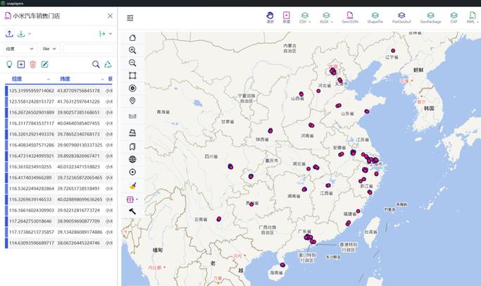Expand the chevron beside download icon

click(x=30, y=33)
